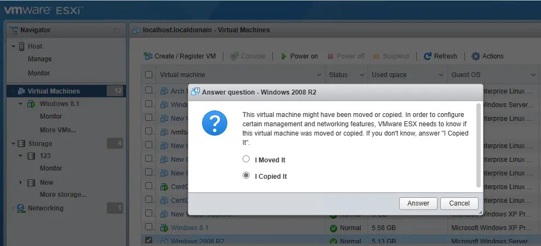
Task: Click the Windows 8.1 VM icon in Navigator
Action: point(31,104)
